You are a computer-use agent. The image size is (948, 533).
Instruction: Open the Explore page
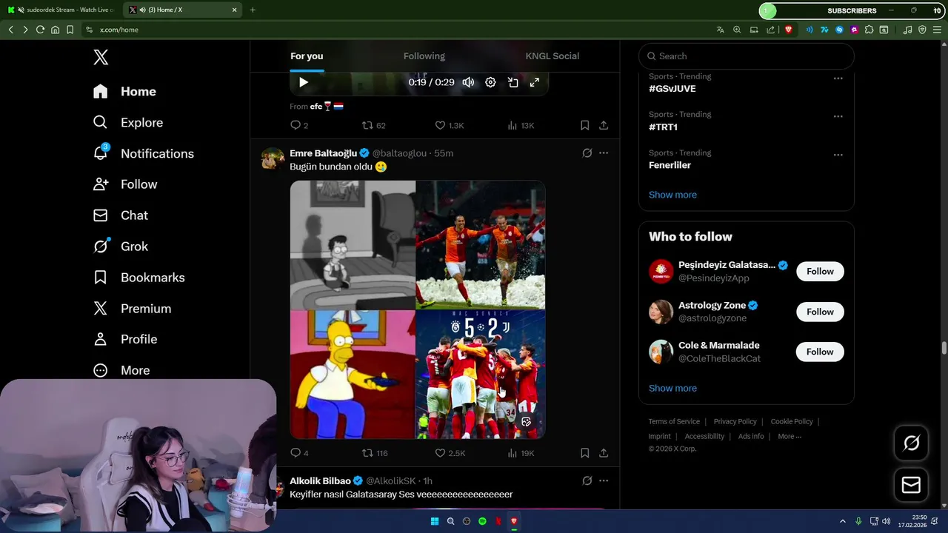point(127,123)
